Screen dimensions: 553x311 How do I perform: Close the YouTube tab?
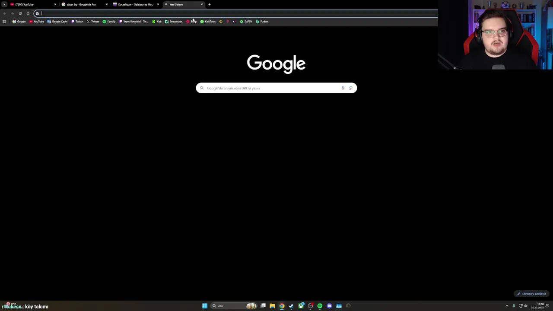point(55,4)
